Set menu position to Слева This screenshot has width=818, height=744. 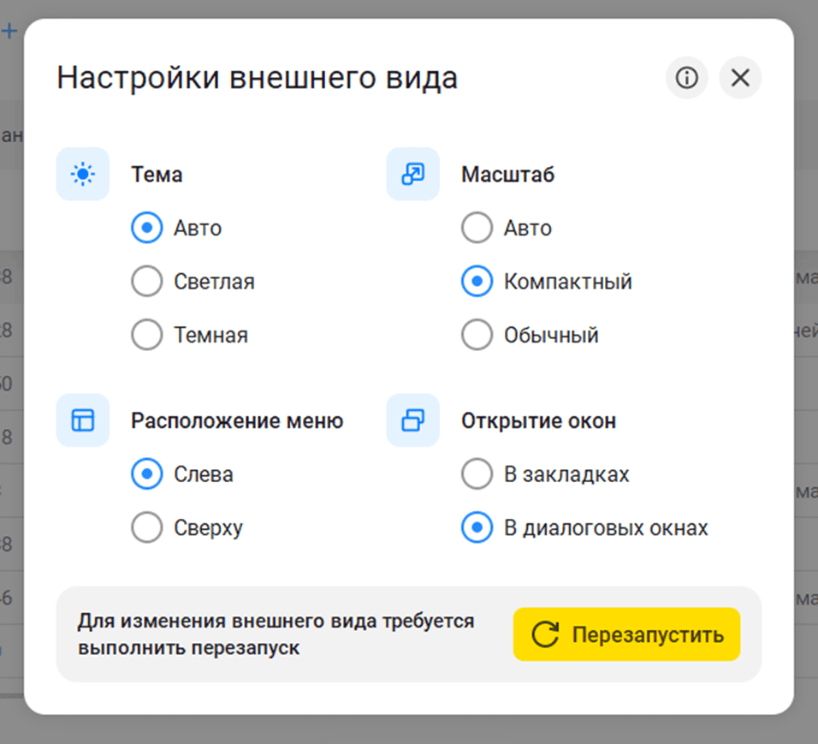[x=147, y=474]
